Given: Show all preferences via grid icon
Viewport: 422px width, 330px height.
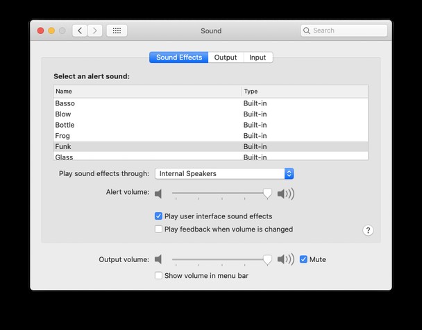Looking at the screenshot, I should pos(117,31).
